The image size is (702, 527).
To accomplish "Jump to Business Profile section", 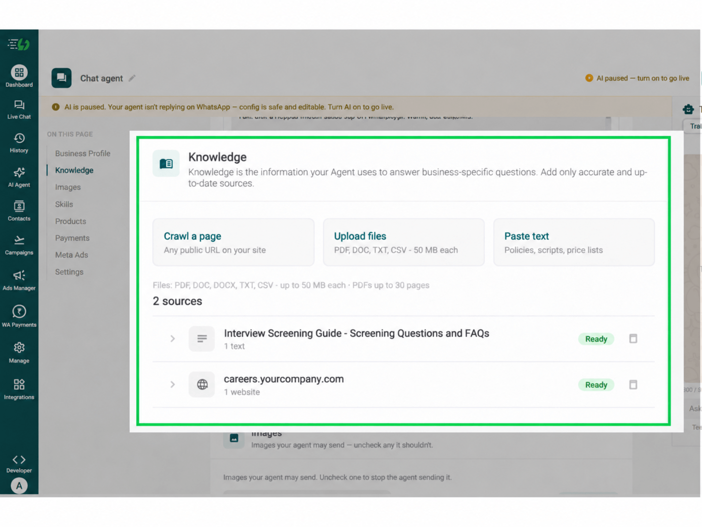I will click(x=82, y=153).
